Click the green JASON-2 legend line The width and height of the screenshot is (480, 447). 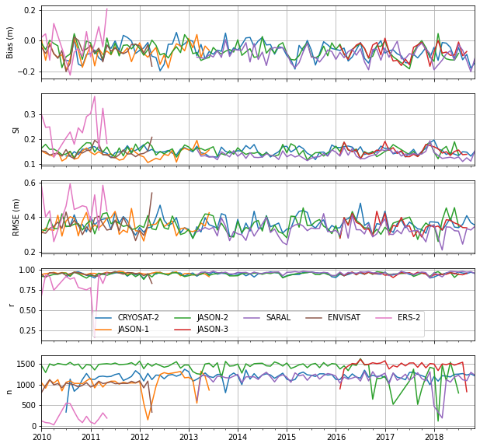(x=183, y=318)
